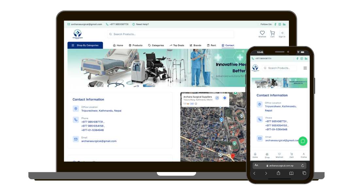Open the mobile hamburger menu
The width and height of the screenshot is (353, 191).
click(305, 68)
